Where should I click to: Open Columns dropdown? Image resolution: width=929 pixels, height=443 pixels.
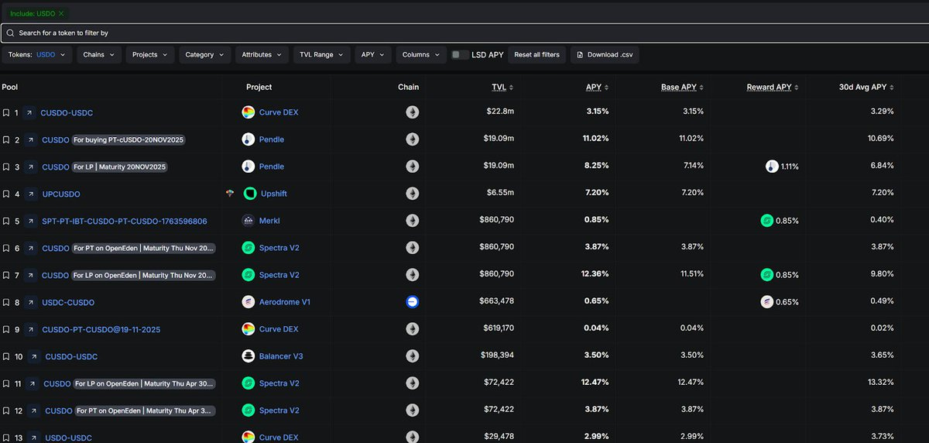(x=421, y=55)
